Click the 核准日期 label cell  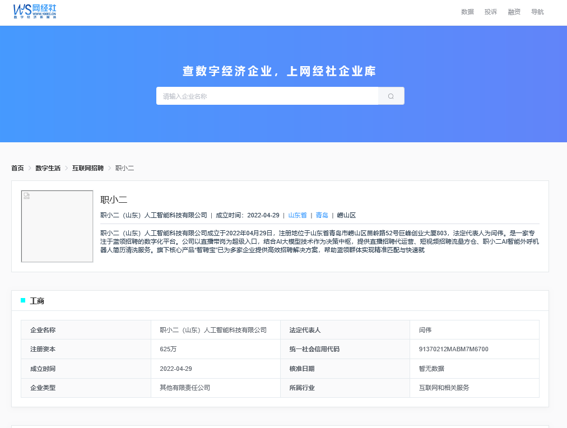345,369
